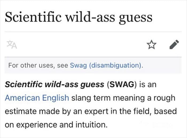Follow the American English link
The width and height of the screenshot is (187, 138).
[x=37, y=98]
